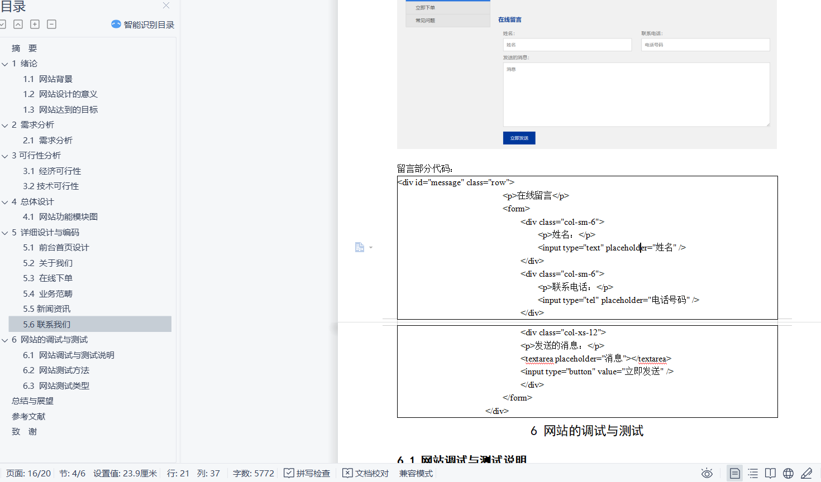Screen dimensions: 821x482
Task: Collapse the 6 网站的调试与测试 outline section
Action: pyautogui.click(x=5, y=340)
